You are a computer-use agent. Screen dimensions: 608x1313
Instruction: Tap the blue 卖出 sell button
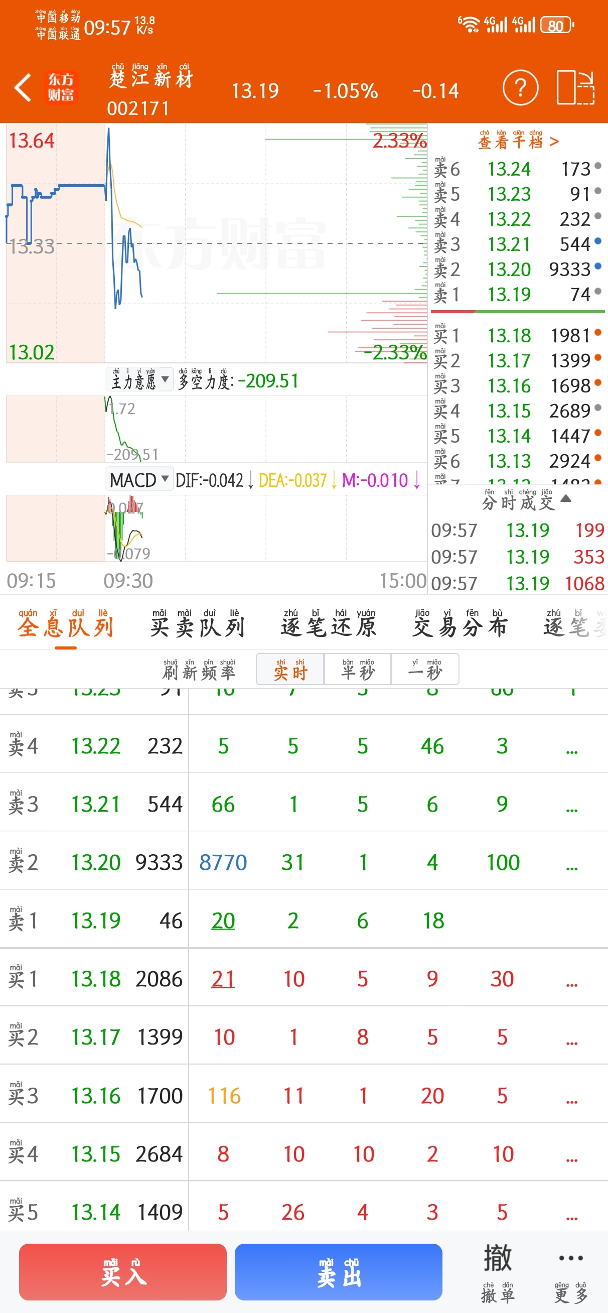click(x=339, y=1272)
